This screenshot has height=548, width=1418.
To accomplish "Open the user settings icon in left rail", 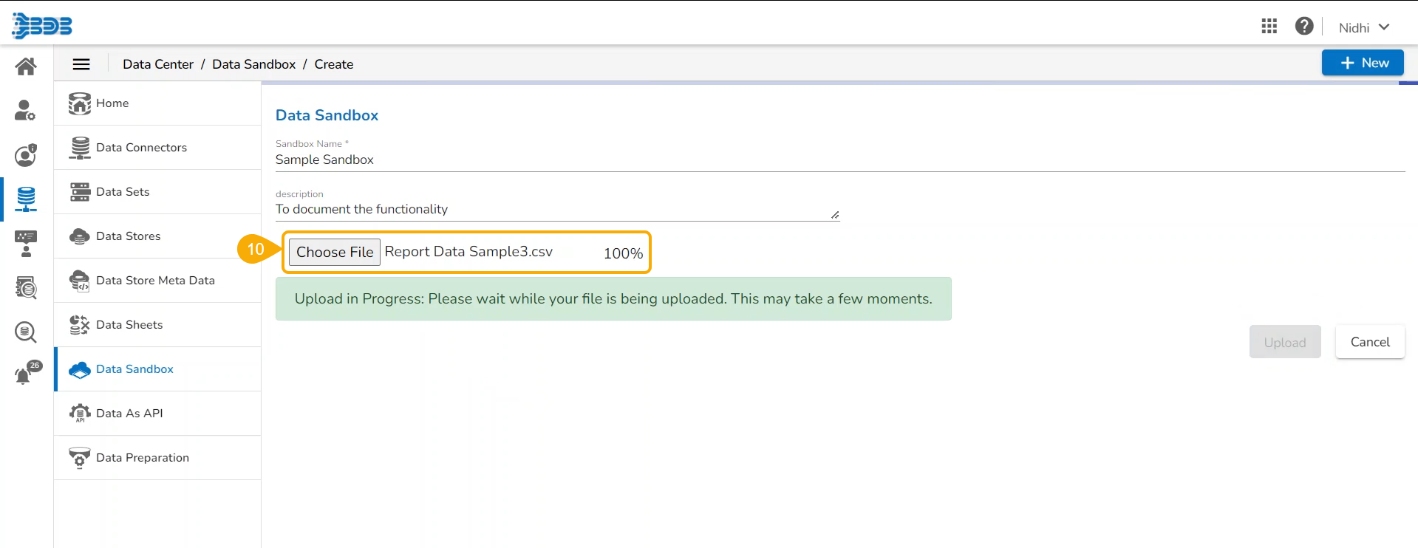I will [25, 111].
